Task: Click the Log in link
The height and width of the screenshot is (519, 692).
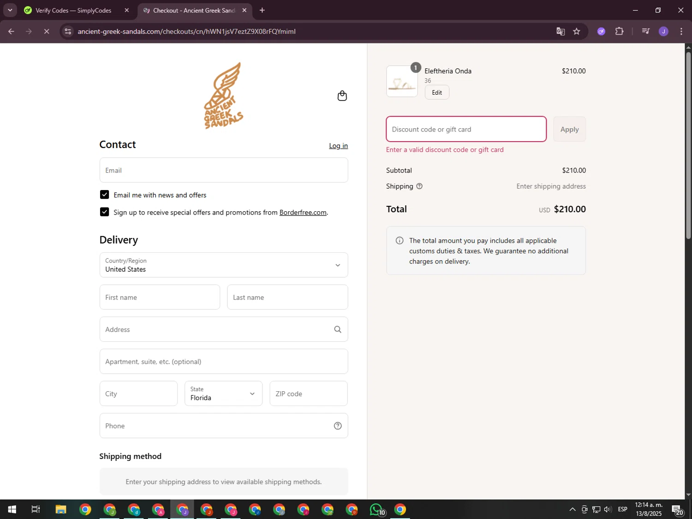Action: point(338,146)
